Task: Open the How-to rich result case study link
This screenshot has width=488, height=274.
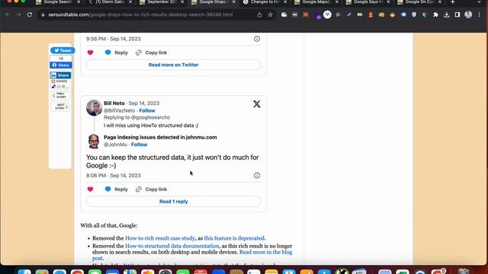Action: pos(160,238)
